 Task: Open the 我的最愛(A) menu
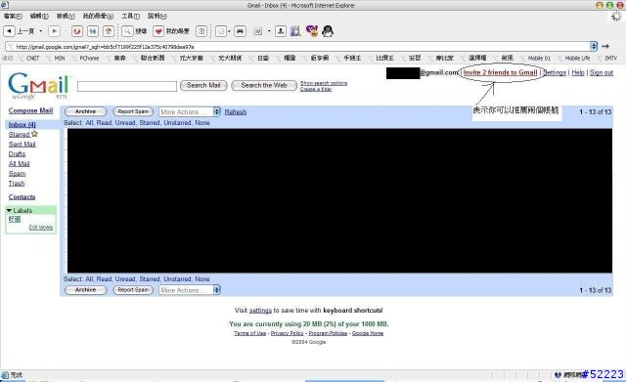click(x=98, y=16)
